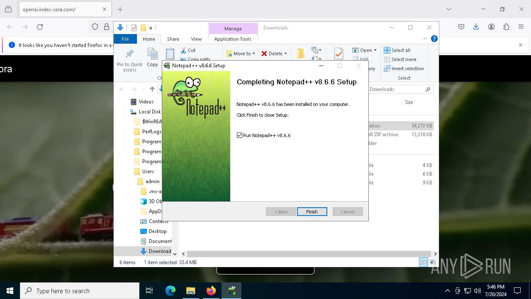Click the navigation pane scroll-down arrow
The width and height of the screenshot is (531, 299).
[175, 254]
